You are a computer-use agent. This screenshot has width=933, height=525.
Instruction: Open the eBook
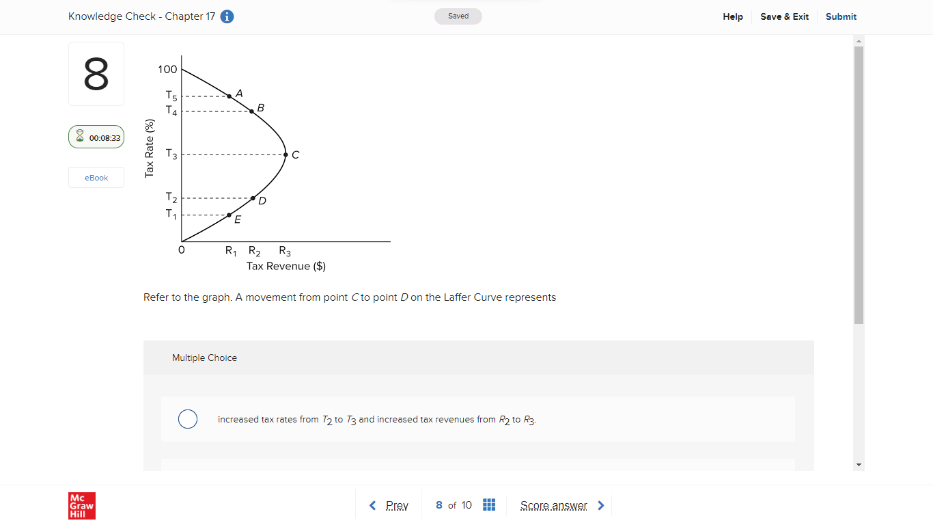point(96,178)
